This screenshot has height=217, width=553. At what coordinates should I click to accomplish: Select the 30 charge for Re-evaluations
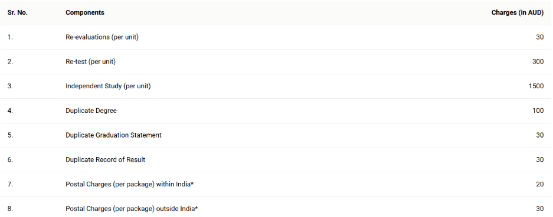coord(540,37)
